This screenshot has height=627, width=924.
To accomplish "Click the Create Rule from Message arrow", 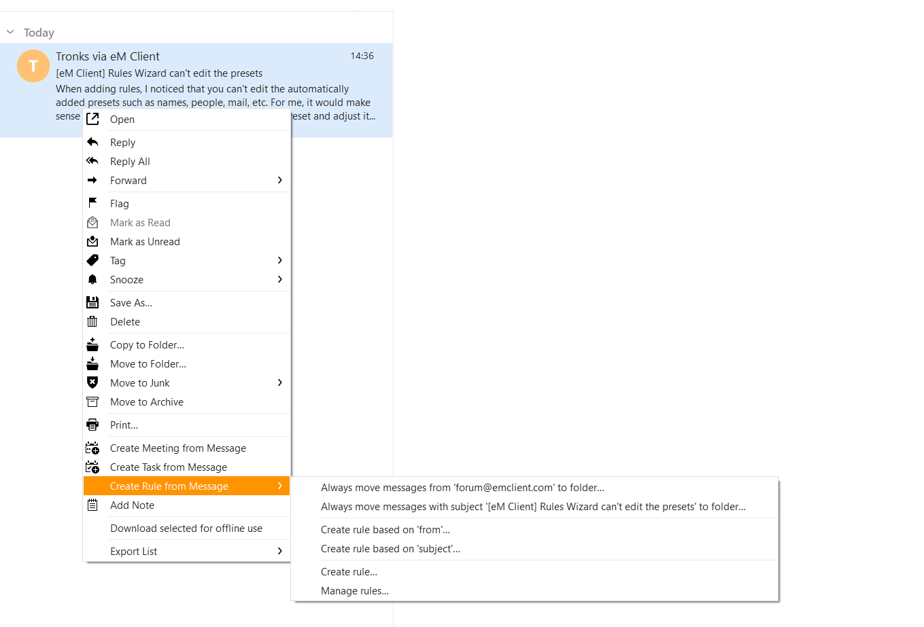I will point(279,486).
